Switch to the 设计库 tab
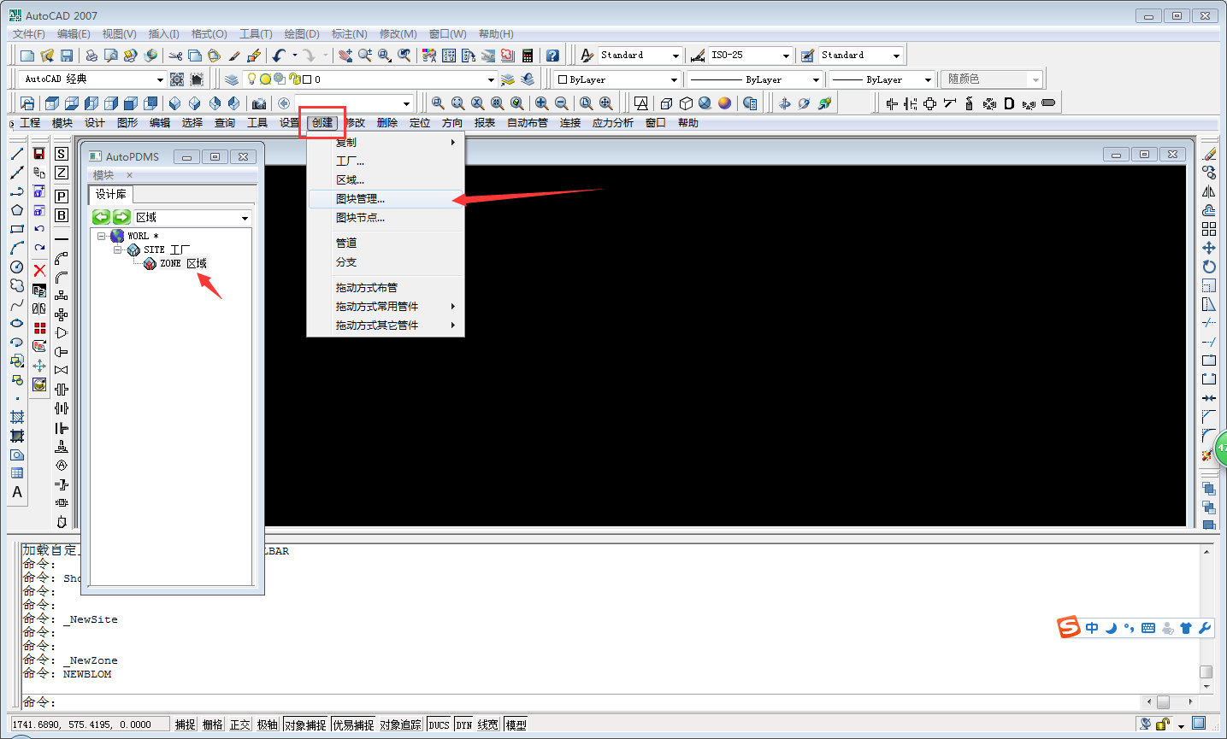Screen dimensions: 1227x739 coord(111,195)
